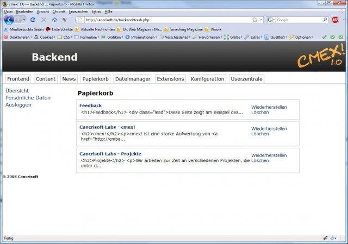Image resolution: width=348 pixels, height=244 pixels.
Task: Open the Optionen toolbar menu
Action: tap(301, 37)
